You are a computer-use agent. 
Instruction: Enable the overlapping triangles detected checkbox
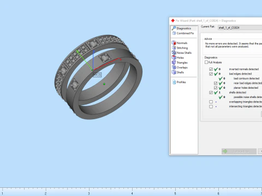211,102
